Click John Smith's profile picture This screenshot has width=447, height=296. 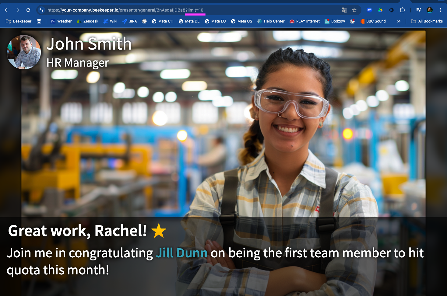pos(24,52)
